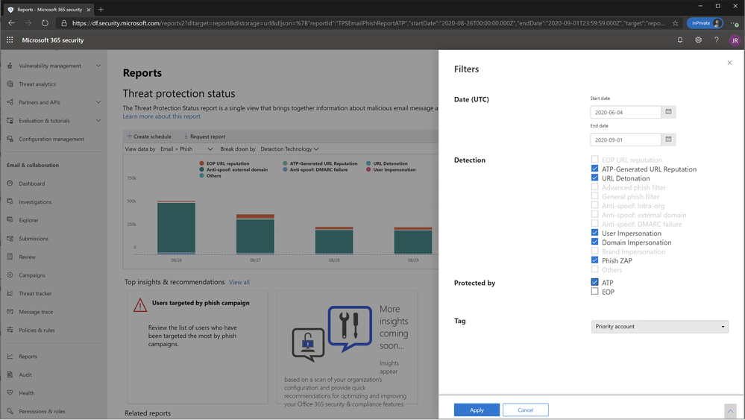
Task: Apply the selected filters
Action: 477,410
